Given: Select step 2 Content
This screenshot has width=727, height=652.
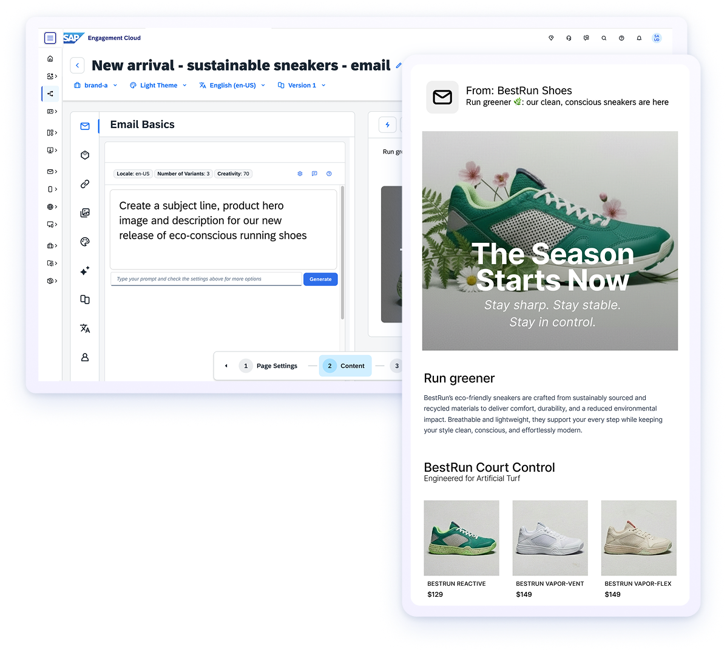Looking at the screenshot, I should coord(345,366).
